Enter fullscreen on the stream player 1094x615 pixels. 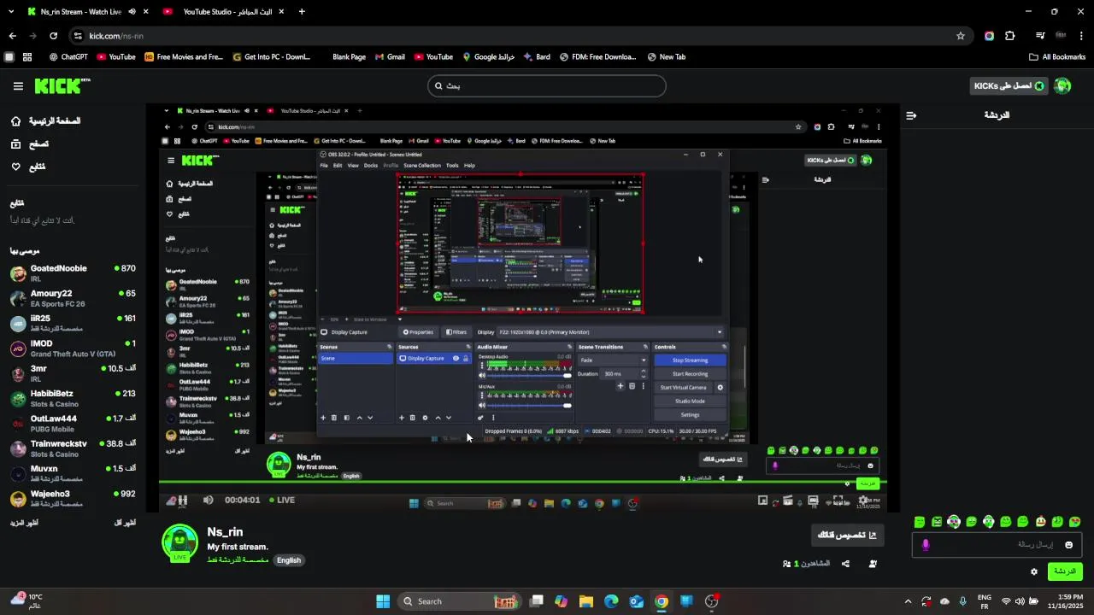(838, 501)
